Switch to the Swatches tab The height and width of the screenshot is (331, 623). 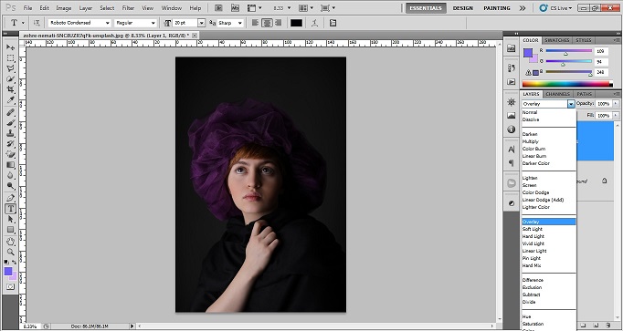click(x=557, y=40)
